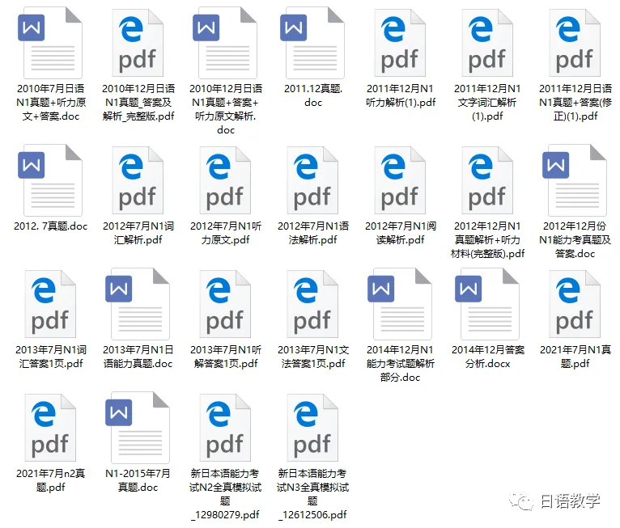Select the 2013年7月N1听解答案1页.pdf icon
The width and height of the screenshot is (620, 528).
[x=225, y=304]
